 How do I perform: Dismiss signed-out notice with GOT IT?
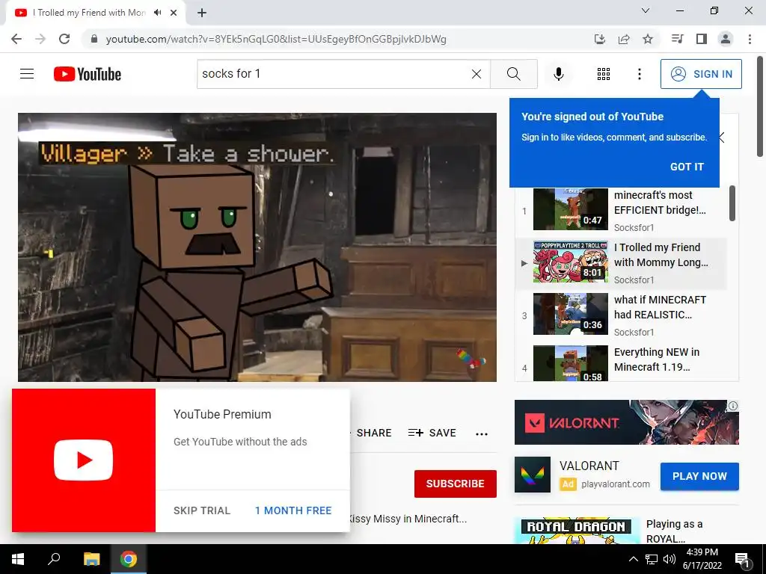click(x=687, y=167)
